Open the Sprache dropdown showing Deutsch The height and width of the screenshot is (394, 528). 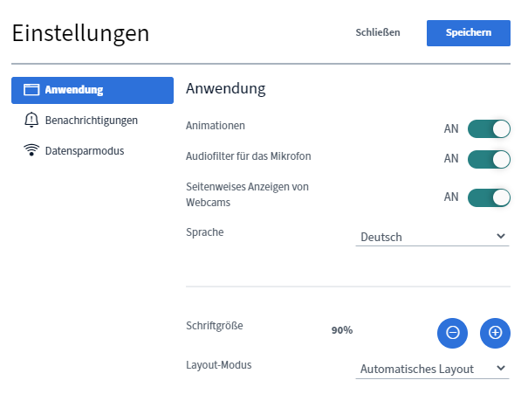coord(431,236)
